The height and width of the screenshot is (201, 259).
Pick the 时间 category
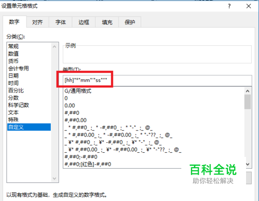29,83
